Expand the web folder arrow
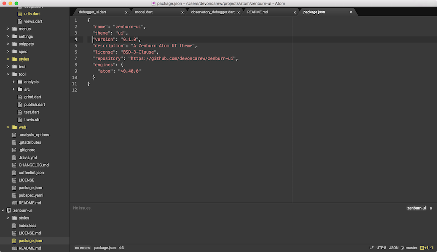The height and width of the screenshot is (252, 437). (8, 127)
